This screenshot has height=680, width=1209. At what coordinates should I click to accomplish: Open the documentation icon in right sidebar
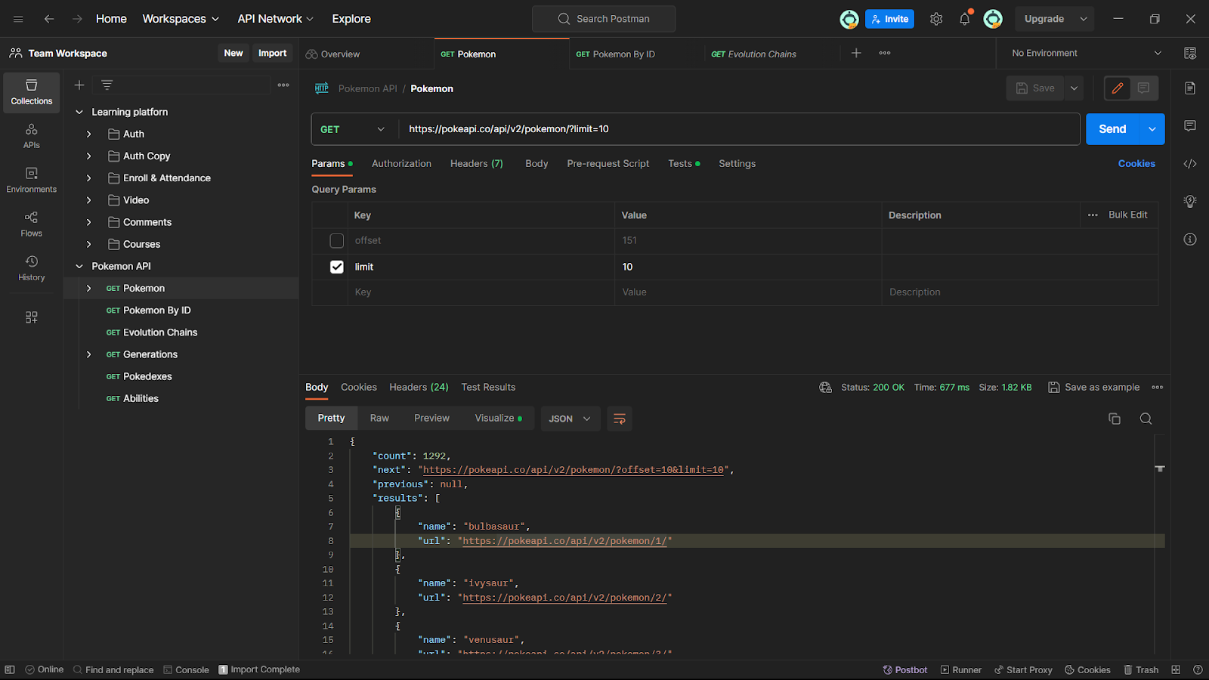[1190, 88]
